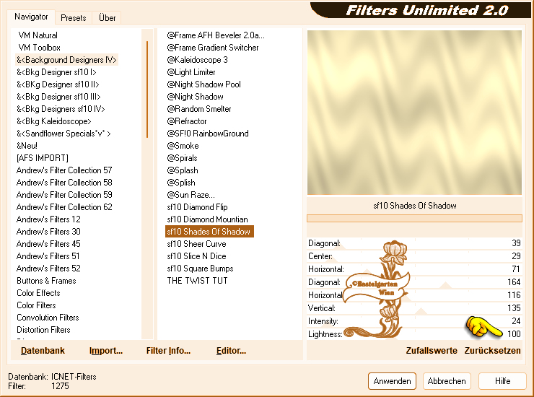Open Filter Info...
The width and height of the screenshot is (534, 397).
pyautogui.click(x=168, y=351)
